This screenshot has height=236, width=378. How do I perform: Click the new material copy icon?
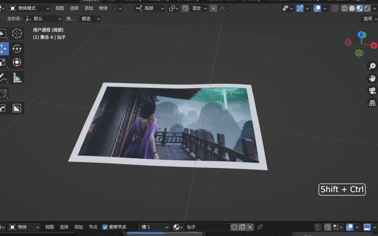242,227
